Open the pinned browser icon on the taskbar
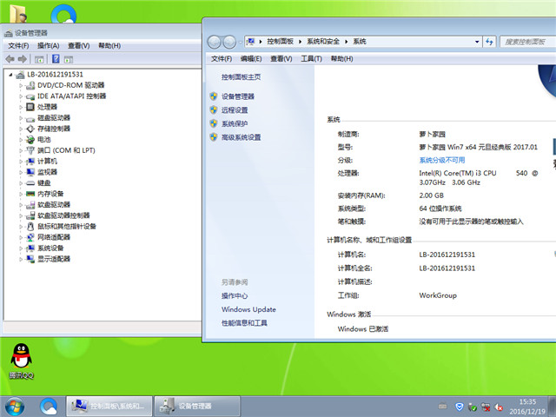Viewport: 556px width, 417px height. click(x=49, y=407)
